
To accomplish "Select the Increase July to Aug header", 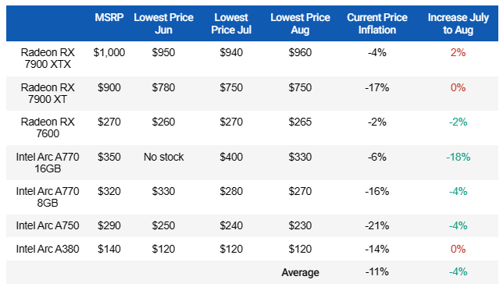I will 458,23.
